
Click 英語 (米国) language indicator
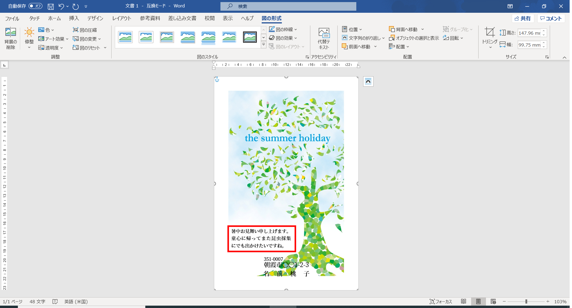click(x=76, y=301)
